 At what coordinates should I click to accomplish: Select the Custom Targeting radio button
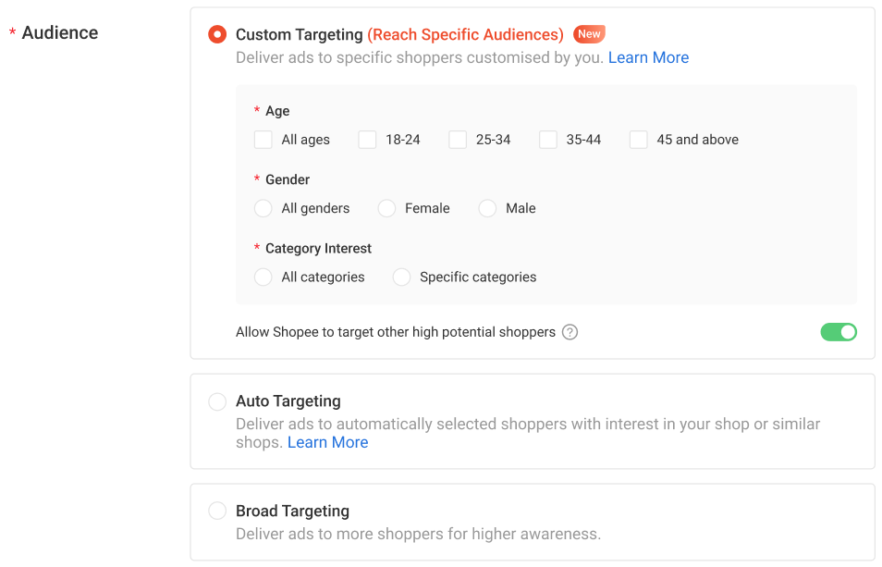click(x=217, y=34)
